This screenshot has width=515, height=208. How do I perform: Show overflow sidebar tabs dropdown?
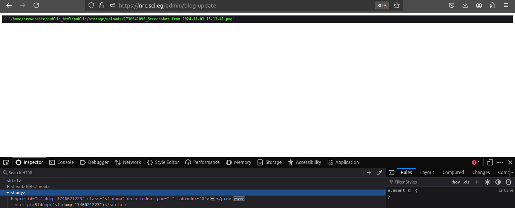(512, 173)
